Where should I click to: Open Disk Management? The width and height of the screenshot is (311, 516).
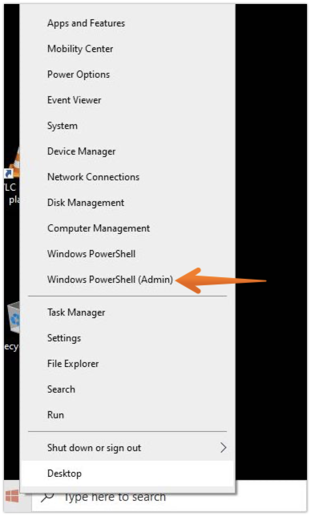pyautogui.click(x=86, y=203)
